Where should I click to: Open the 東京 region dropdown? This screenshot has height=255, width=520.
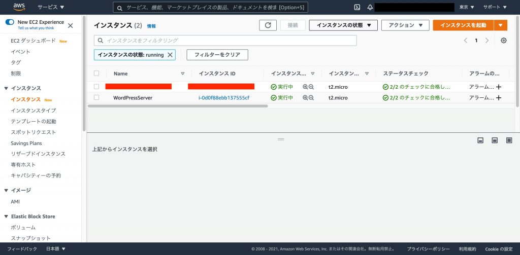pos(467,7)
